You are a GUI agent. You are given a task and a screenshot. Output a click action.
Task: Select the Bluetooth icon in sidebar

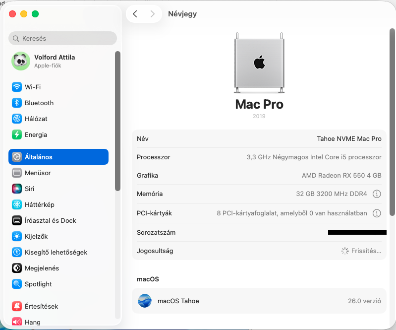point(17,103)
